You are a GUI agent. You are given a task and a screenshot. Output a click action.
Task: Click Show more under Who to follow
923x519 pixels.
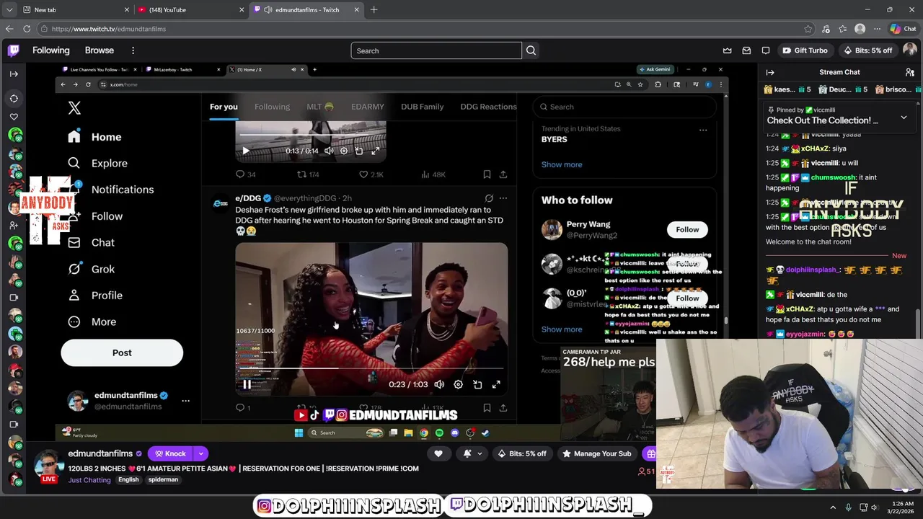coord(562,329)
